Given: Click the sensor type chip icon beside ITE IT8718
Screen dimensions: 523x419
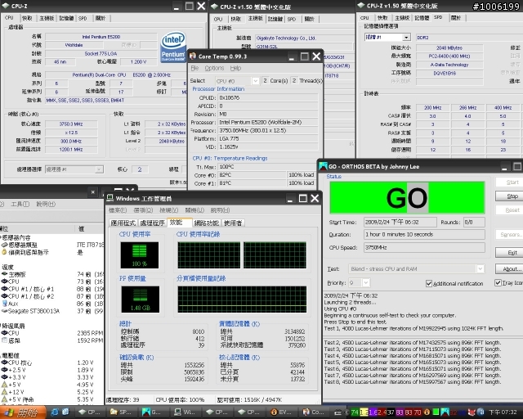Looking at the screenshot, I should coord(4,245).
